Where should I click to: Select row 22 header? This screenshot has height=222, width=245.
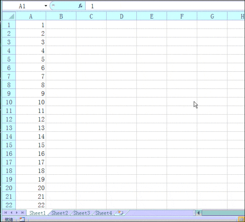pos(9,205)
